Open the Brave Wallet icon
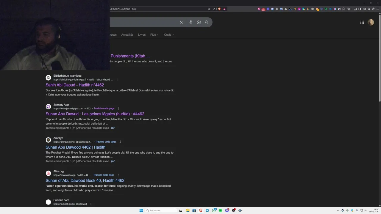381x214 pixels. (x=364, y=9)
